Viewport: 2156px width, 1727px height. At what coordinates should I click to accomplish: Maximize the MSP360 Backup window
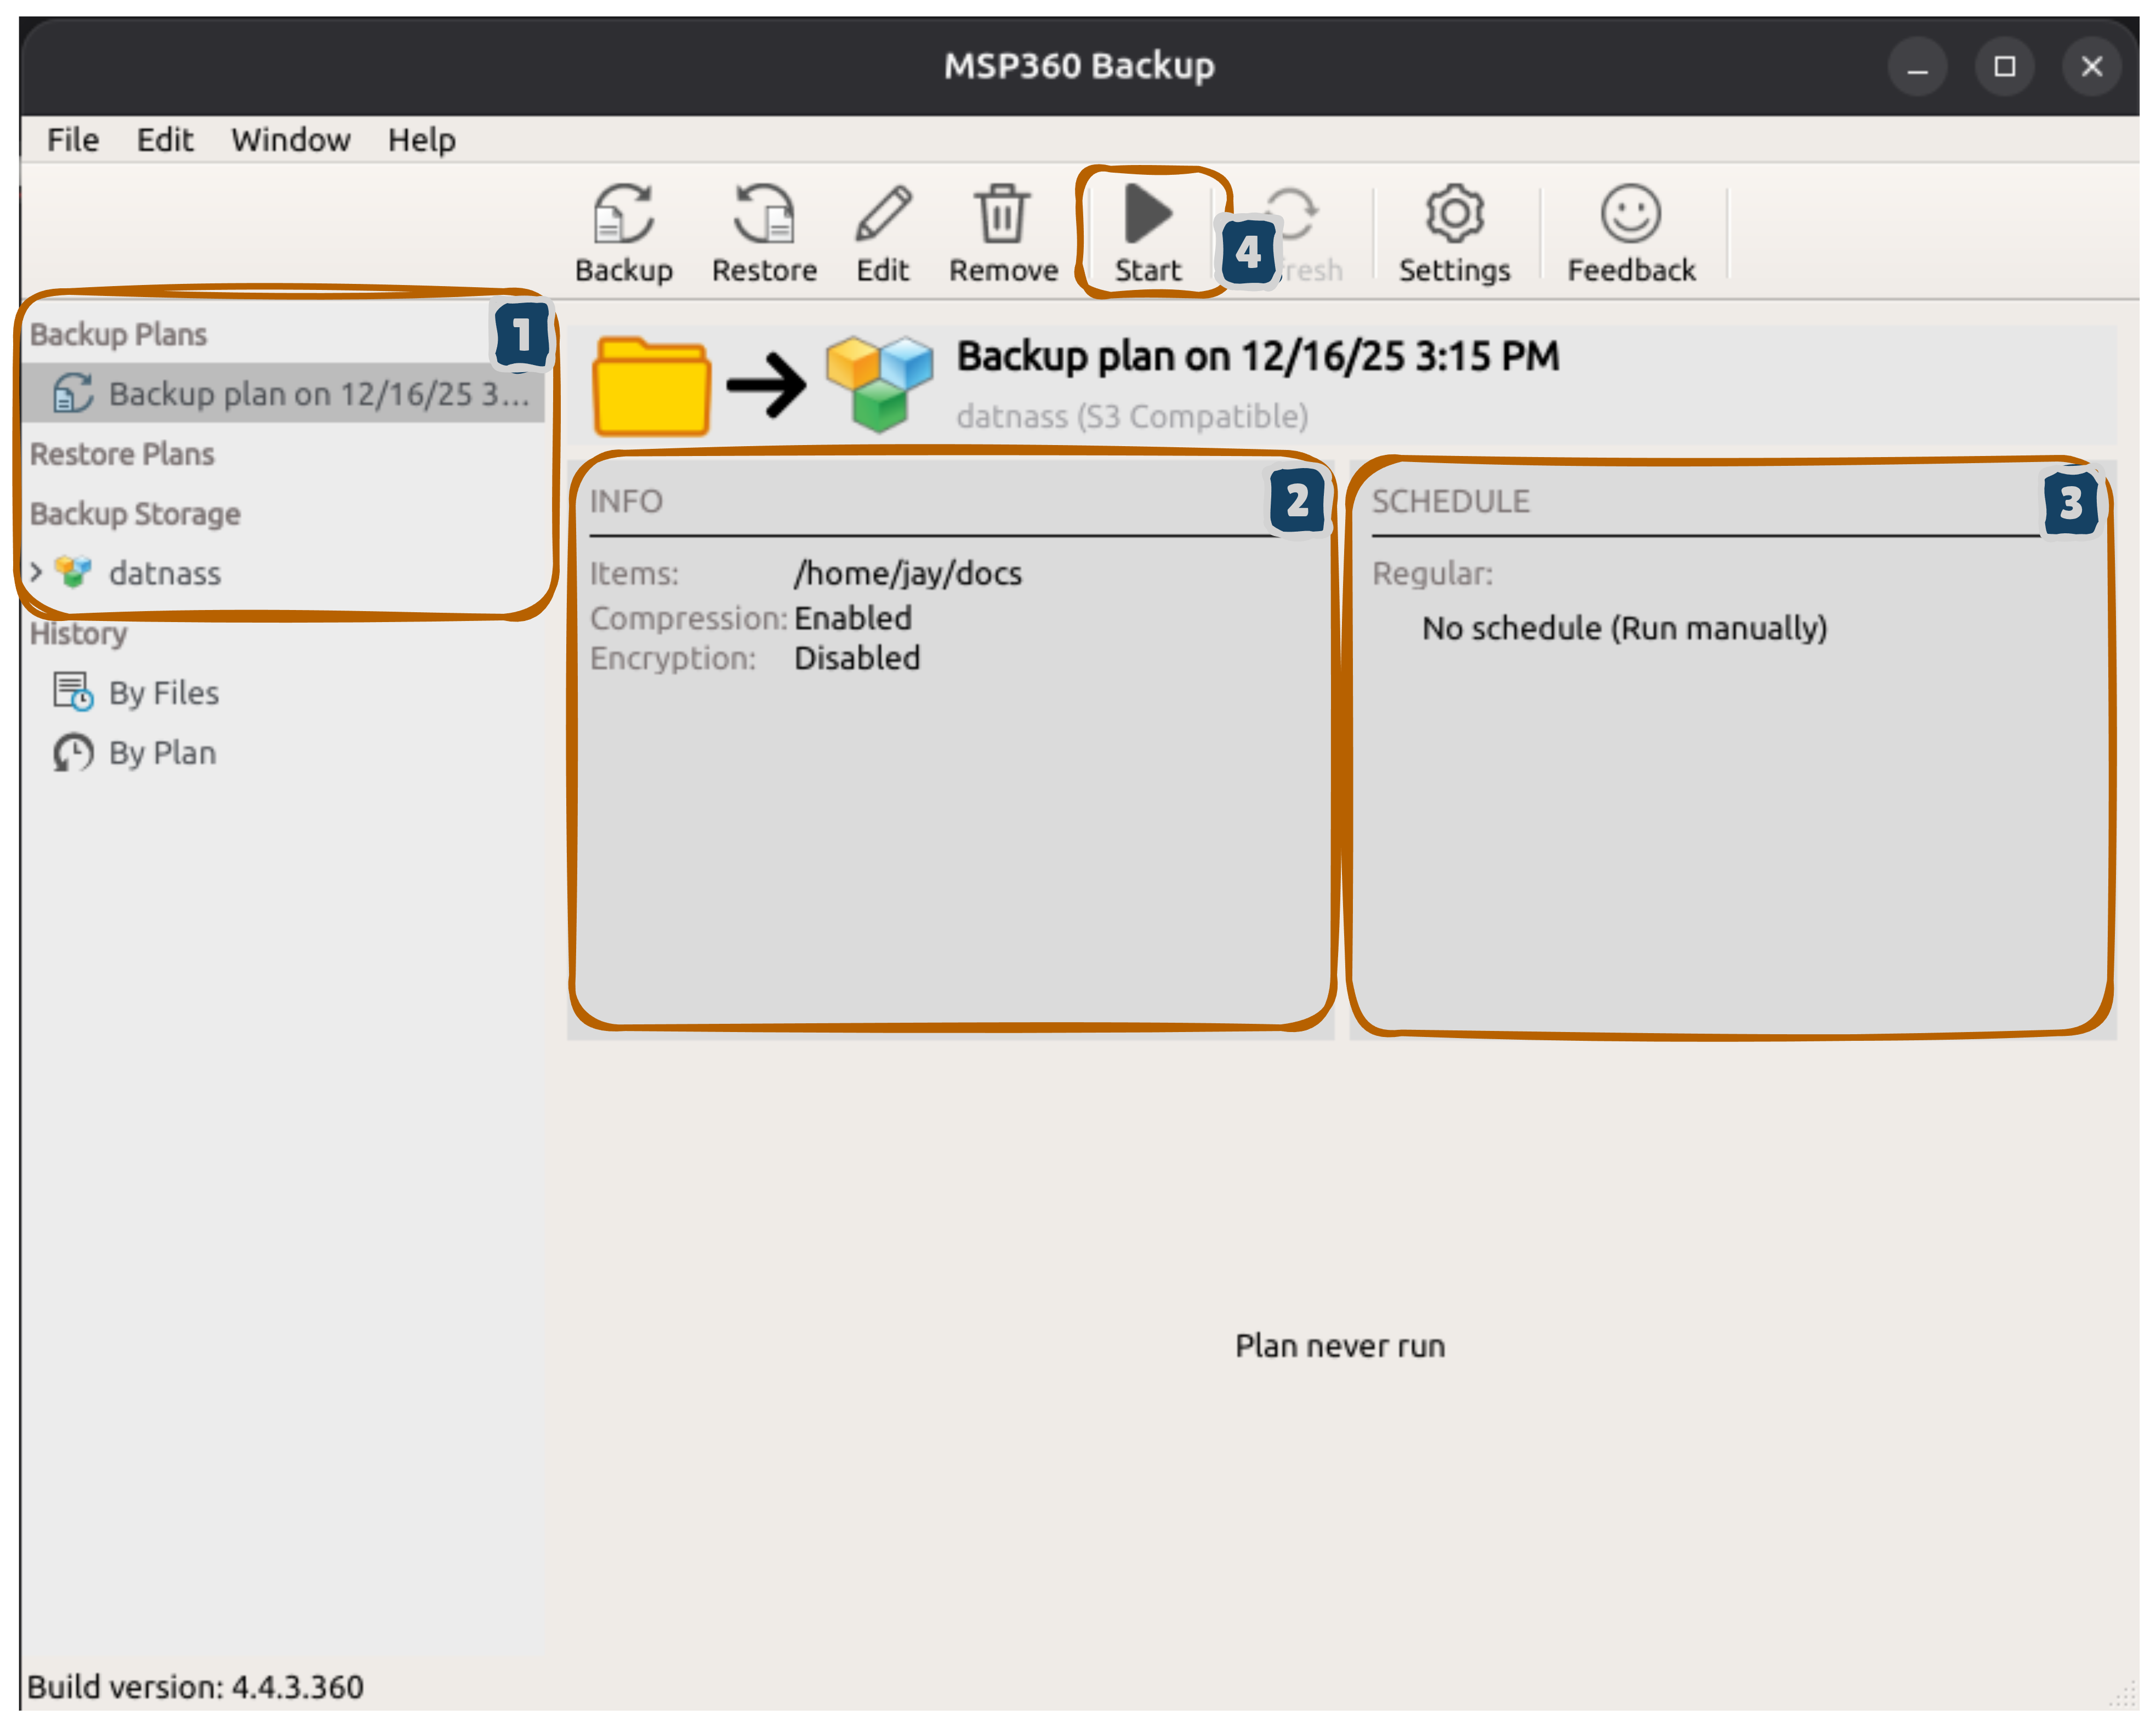(x=2004, y=67)
